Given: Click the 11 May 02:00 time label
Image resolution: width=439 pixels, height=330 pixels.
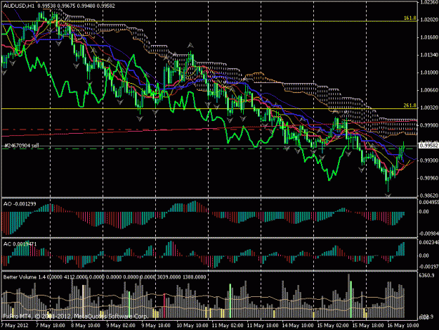Looking at the screenshot, I should point(228,326).
